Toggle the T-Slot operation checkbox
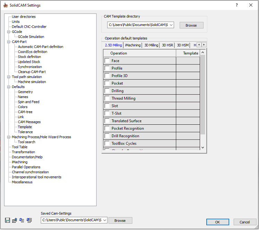The image size is (259, 230). click(107, 113)
